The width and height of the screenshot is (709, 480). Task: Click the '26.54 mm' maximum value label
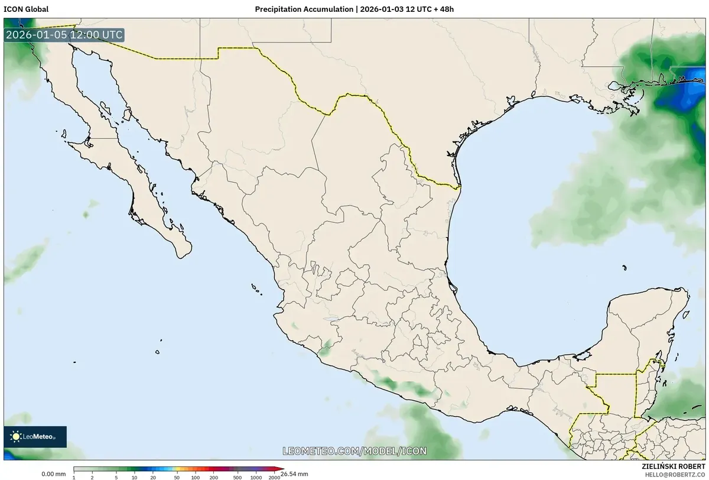(294, 474)
